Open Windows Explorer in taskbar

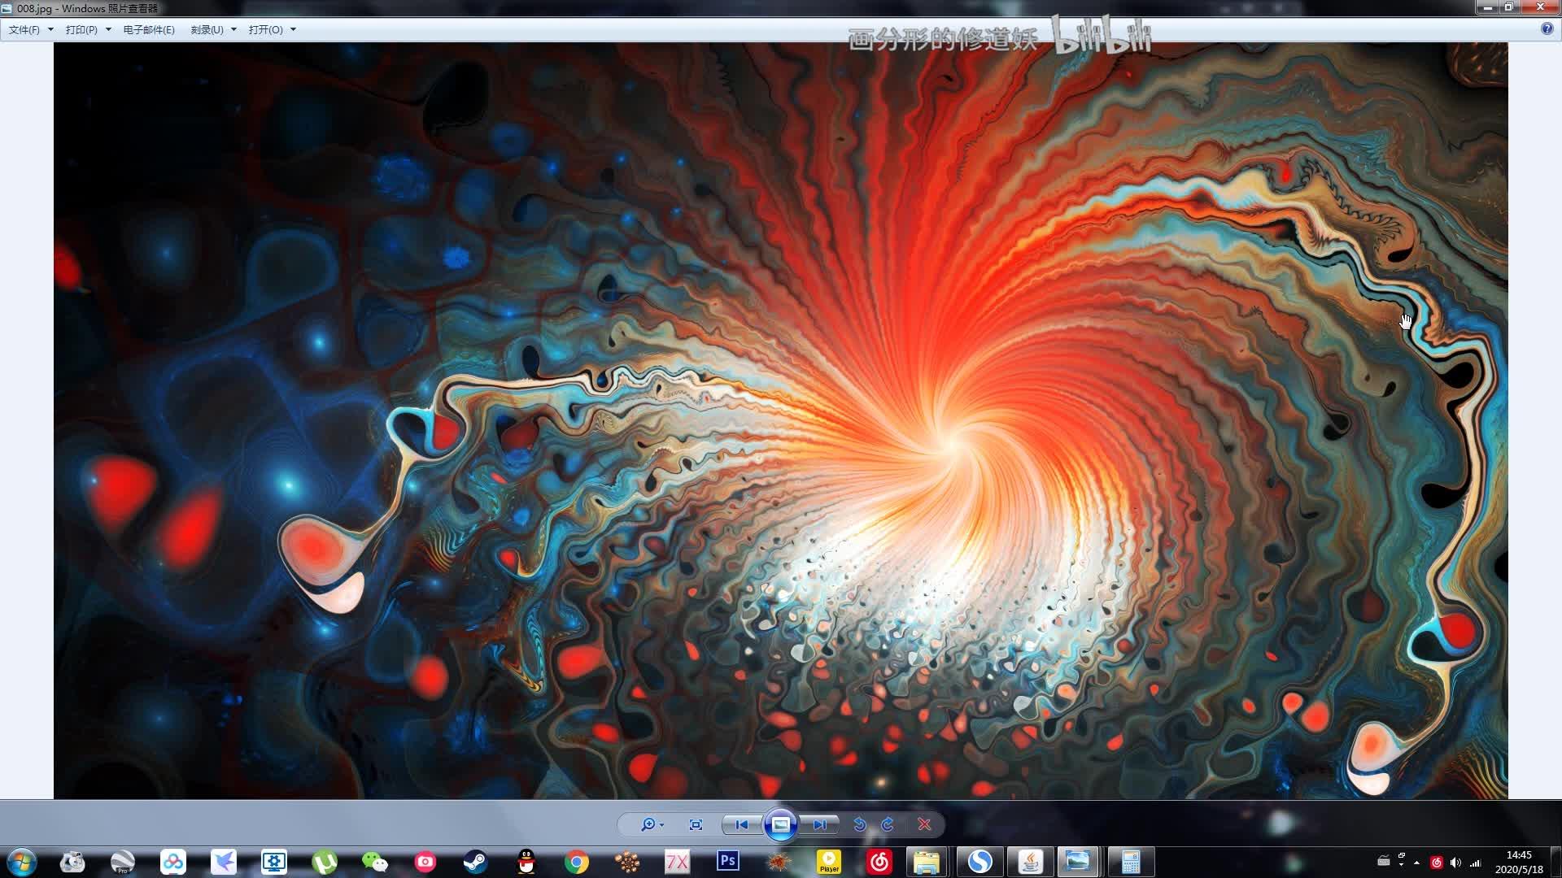coord(927,862)
